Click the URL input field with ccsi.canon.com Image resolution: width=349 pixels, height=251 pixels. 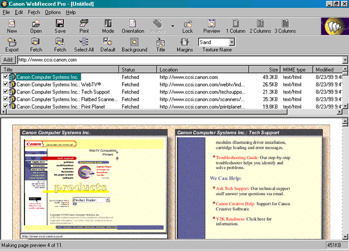tap(180, 60)
